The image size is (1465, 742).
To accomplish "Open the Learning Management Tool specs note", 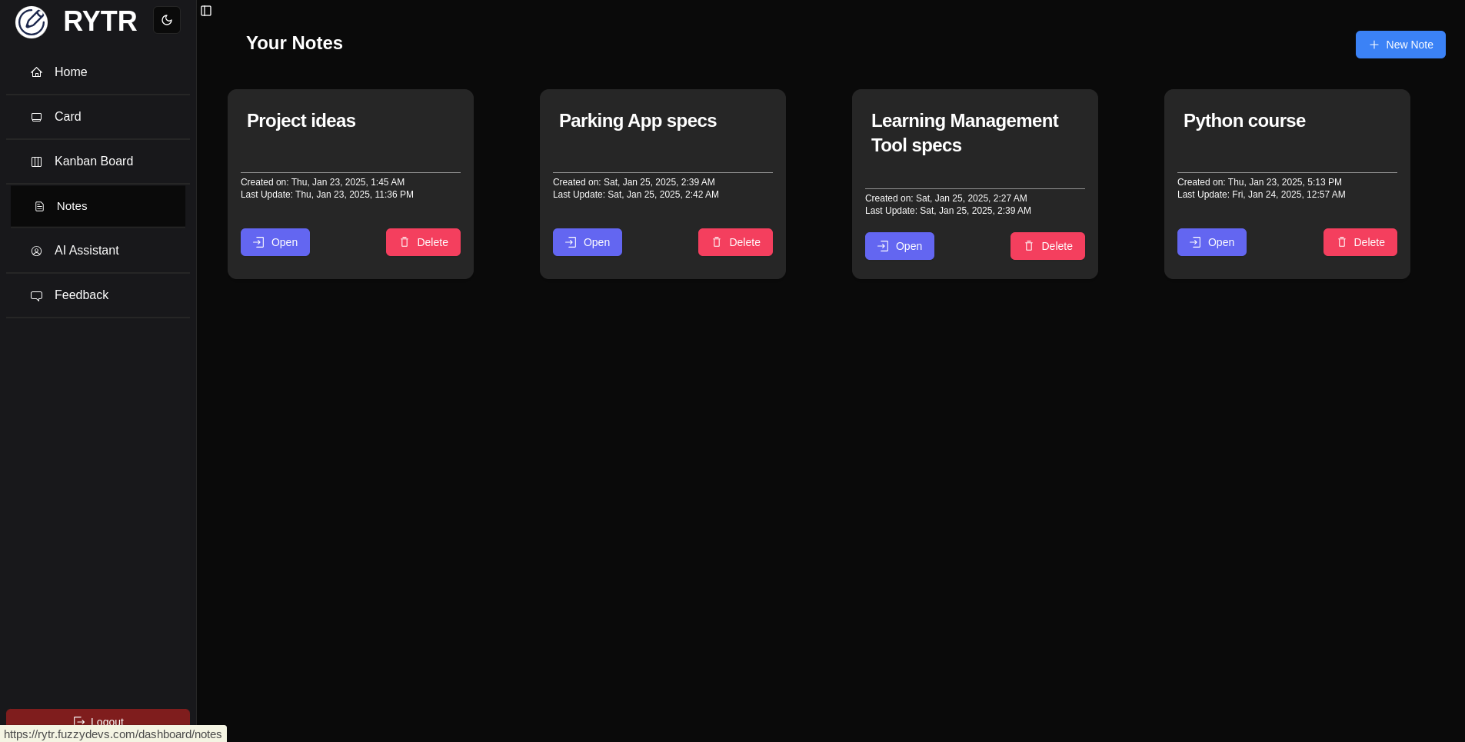I will point(899,246).
